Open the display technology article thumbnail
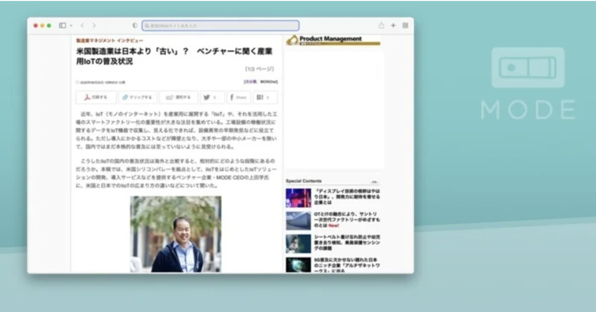This screenshot has height=312, width=596. (298, 198)
